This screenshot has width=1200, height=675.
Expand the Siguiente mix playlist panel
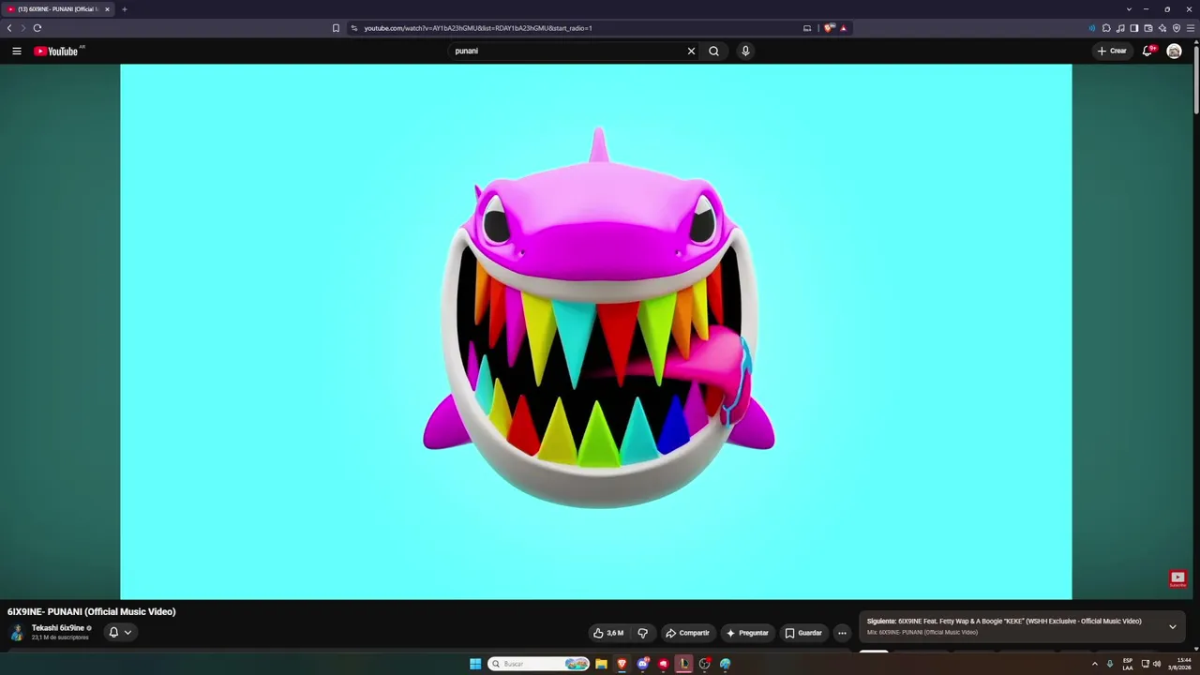[x=1172, y=626]
